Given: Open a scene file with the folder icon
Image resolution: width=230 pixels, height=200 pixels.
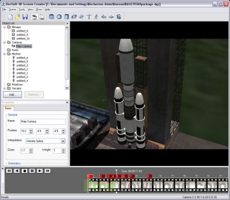Looking at the screenshot, I should coord(17,17).
